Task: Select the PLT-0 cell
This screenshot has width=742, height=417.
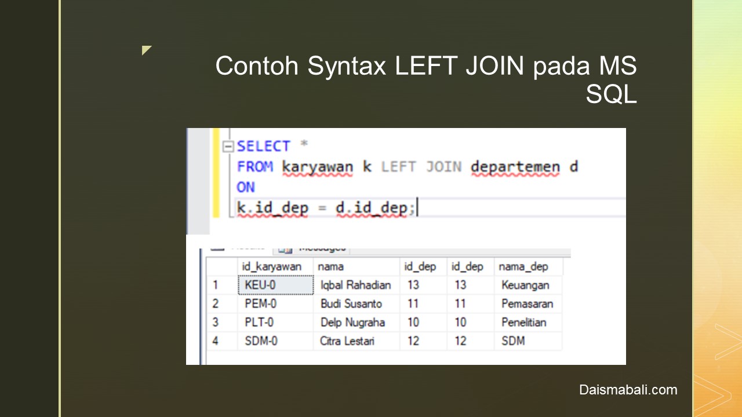Action: pyautogui.click(x=259, y=322)
